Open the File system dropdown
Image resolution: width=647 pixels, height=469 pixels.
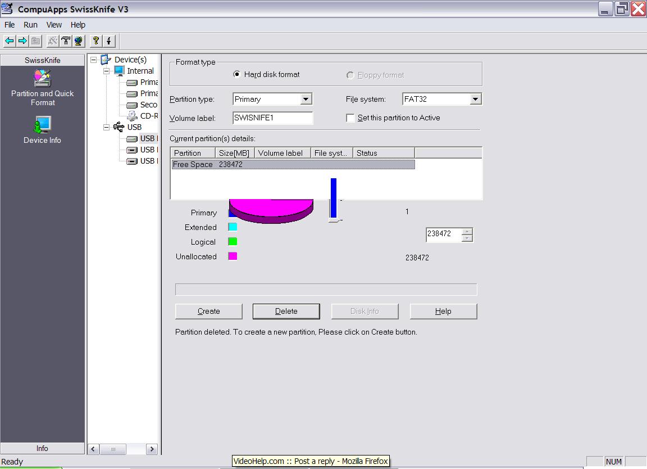[475, 99]
